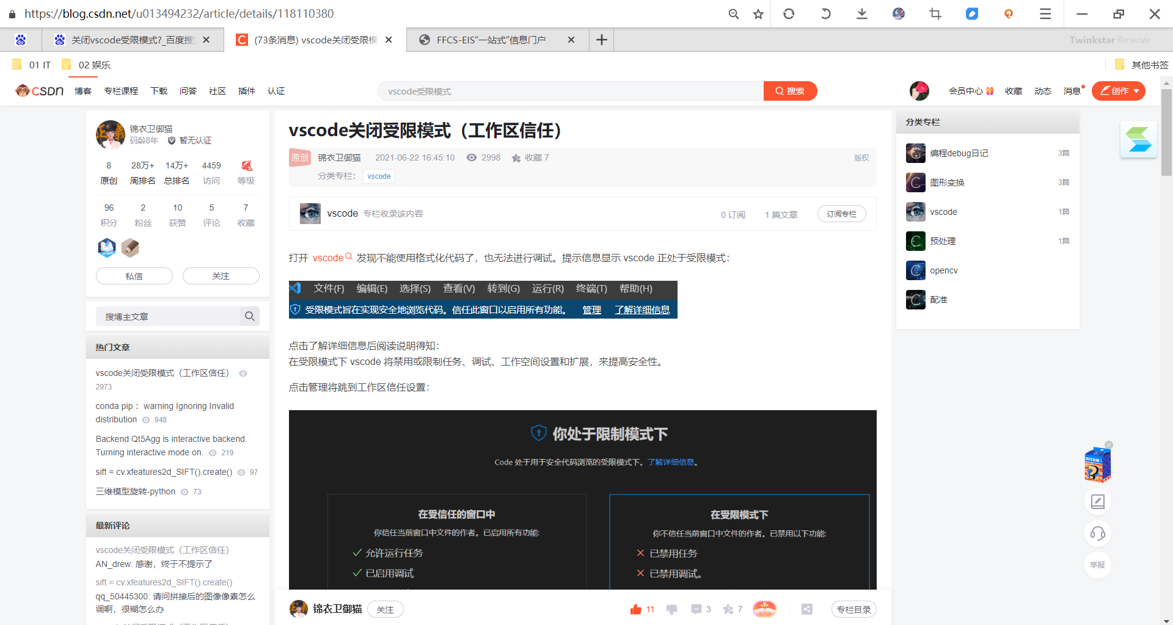
Task: Click the 私信 button
Action: coord(134,276)
